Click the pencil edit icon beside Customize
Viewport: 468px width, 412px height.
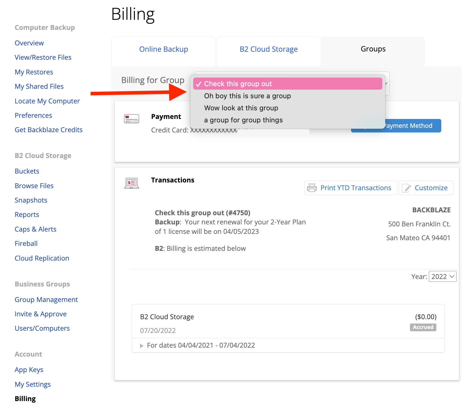406,188
